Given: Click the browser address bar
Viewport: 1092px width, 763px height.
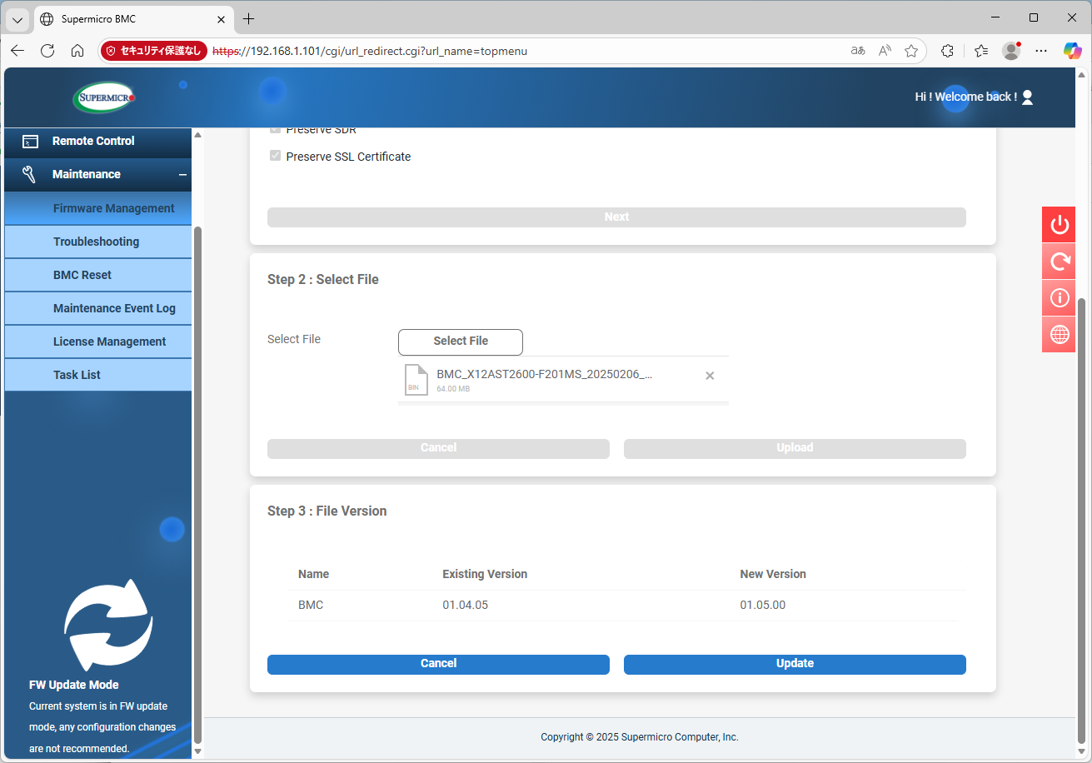Looking at the screenshot, I should (x=525, y=51).
